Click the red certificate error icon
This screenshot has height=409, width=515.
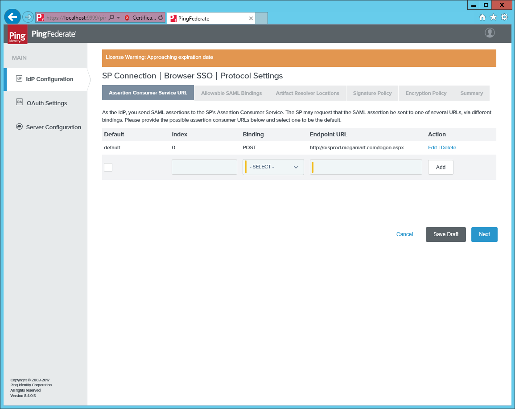(127, 18)
